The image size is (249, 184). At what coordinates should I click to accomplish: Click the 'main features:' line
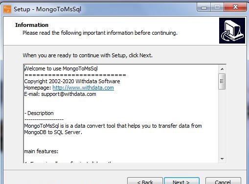pyautogui.click(x=41, y=151)
